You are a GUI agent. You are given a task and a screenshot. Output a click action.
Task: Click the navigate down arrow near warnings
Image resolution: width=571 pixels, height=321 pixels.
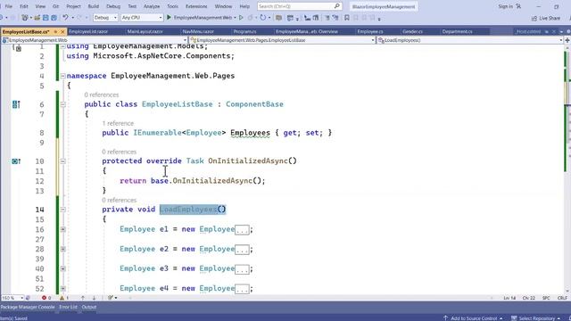pyautogui.click(x=94, y=298)
